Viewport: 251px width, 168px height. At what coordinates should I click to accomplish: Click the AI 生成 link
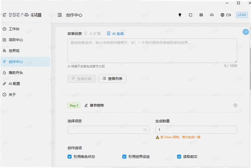pyautogui.click(x=115, y=34)
